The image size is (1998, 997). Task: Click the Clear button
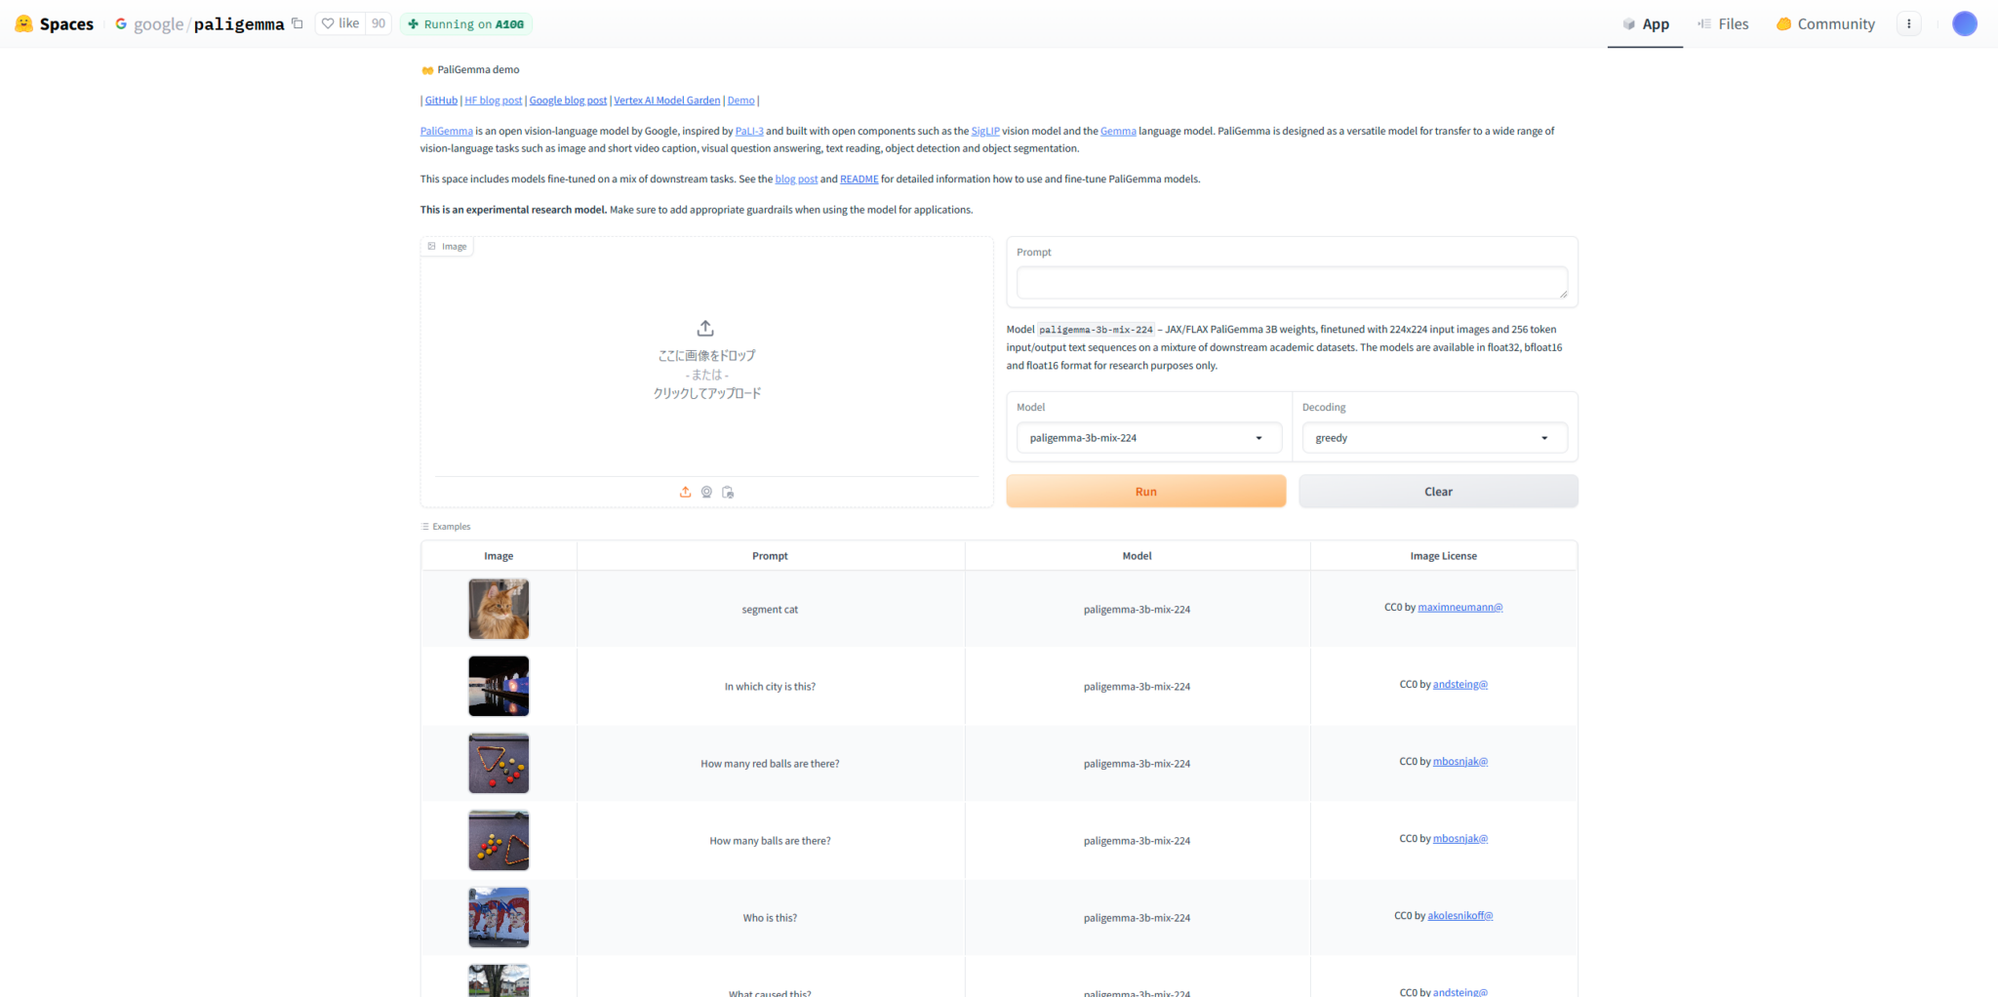point(1437,491)
